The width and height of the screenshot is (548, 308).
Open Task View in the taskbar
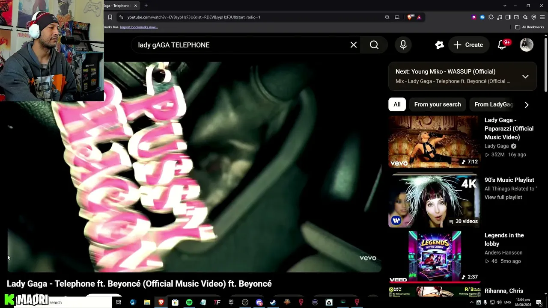(119, 302)
